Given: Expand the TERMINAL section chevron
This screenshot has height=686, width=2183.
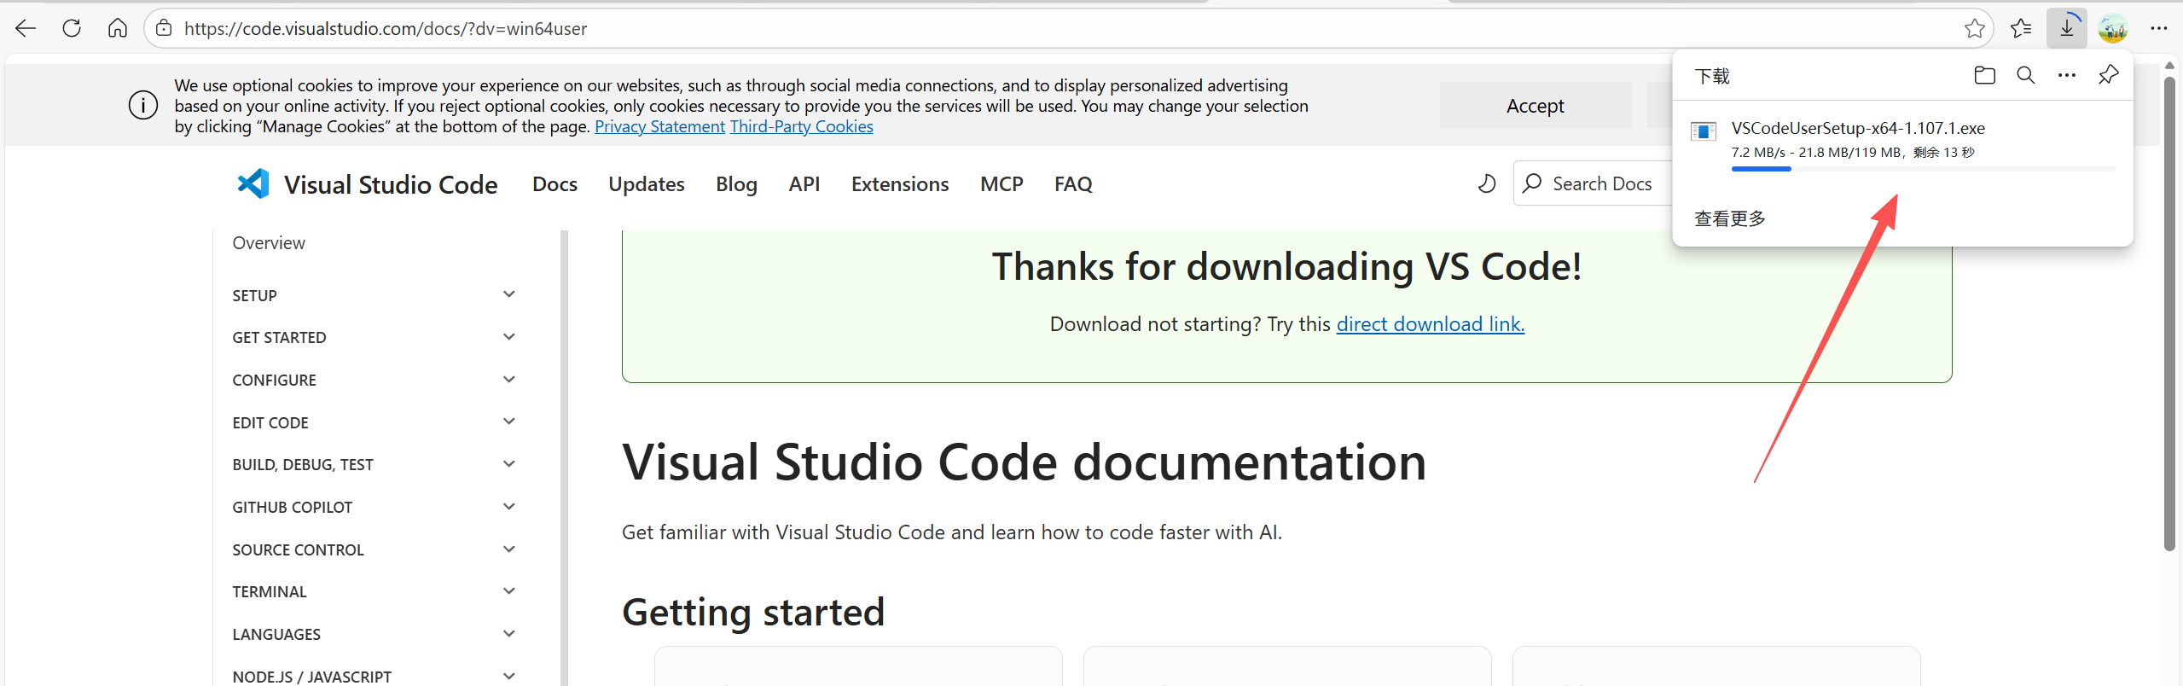Looking at the screenshot, I should [509, 591].
